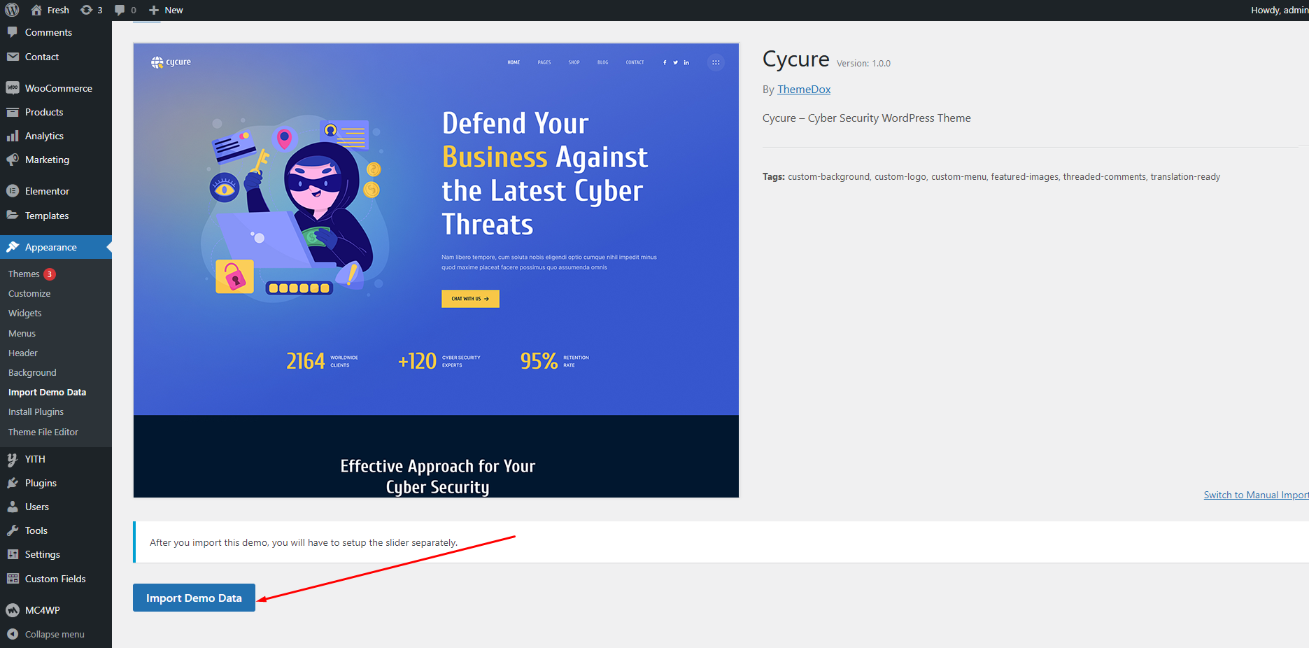Open the ThemeDox author link
The height and width of the screenshot is (648, 1309).
[804, 89]
